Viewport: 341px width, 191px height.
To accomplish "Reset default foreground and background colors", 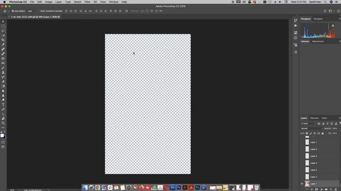I will pyautogui.click(x=1, y=132).
